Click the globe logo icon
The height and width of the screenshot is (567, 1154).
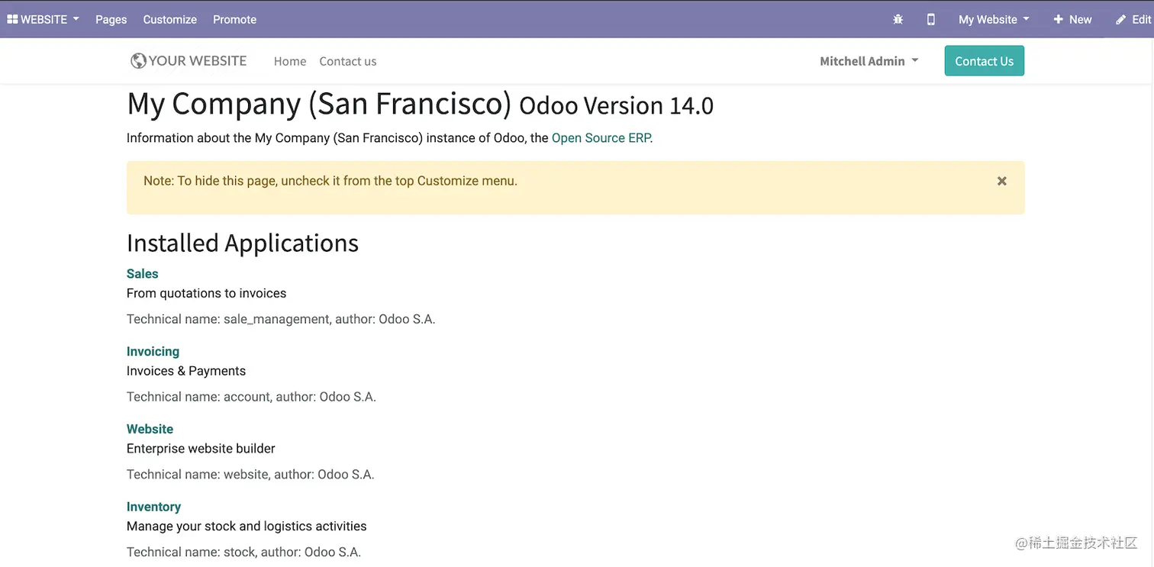pos(138,61)
